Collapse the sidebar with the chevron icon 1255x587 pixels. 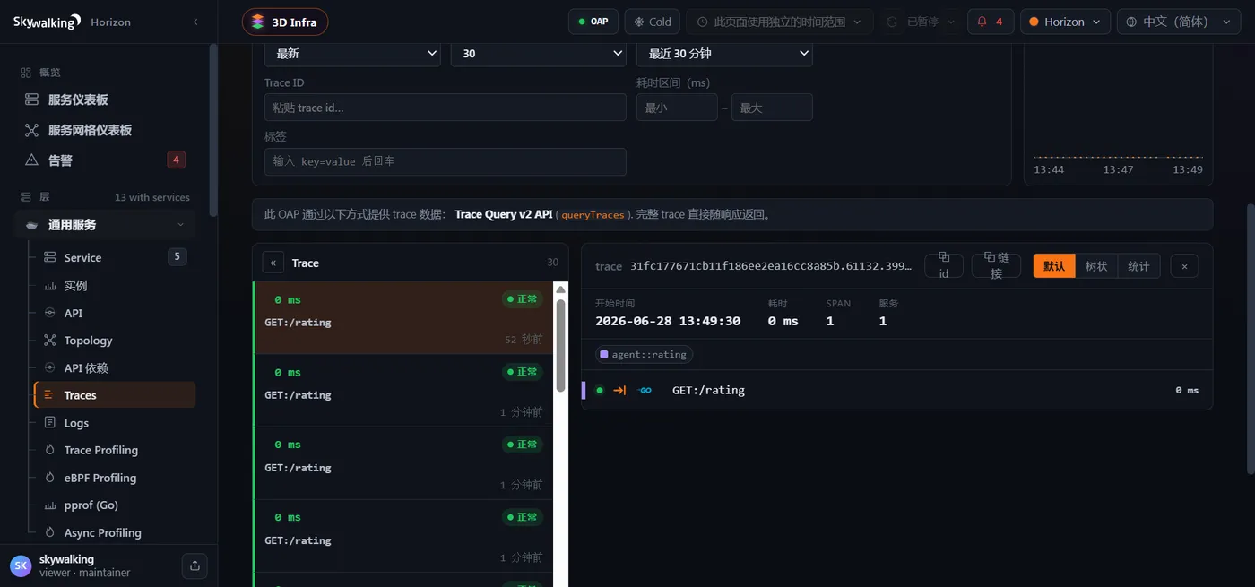pyautogui.click(x=195, y=22)
